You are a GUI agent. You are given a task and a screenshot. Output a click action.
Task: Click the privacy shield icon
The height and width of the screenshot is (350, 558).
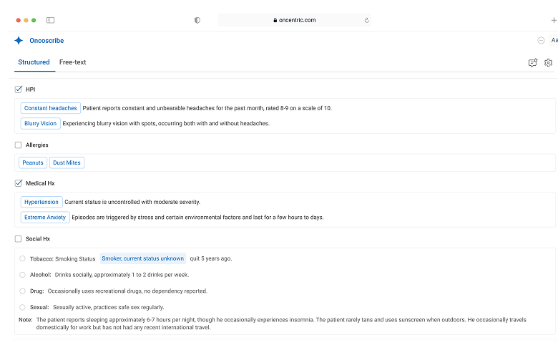(x=197, y=20)
